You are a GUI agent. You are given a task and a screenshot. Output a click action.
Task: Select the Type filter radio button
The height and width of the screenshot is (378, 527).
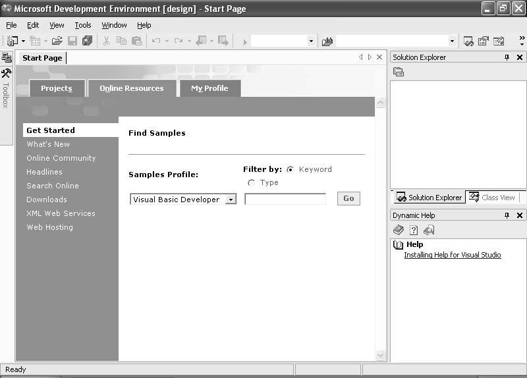251,183
